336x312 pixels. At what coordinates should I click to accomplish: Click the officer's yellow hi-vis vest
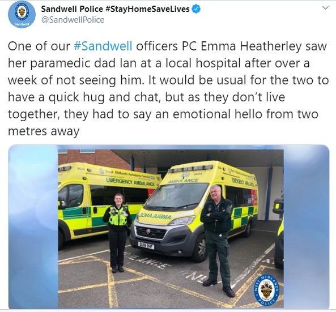118,216
